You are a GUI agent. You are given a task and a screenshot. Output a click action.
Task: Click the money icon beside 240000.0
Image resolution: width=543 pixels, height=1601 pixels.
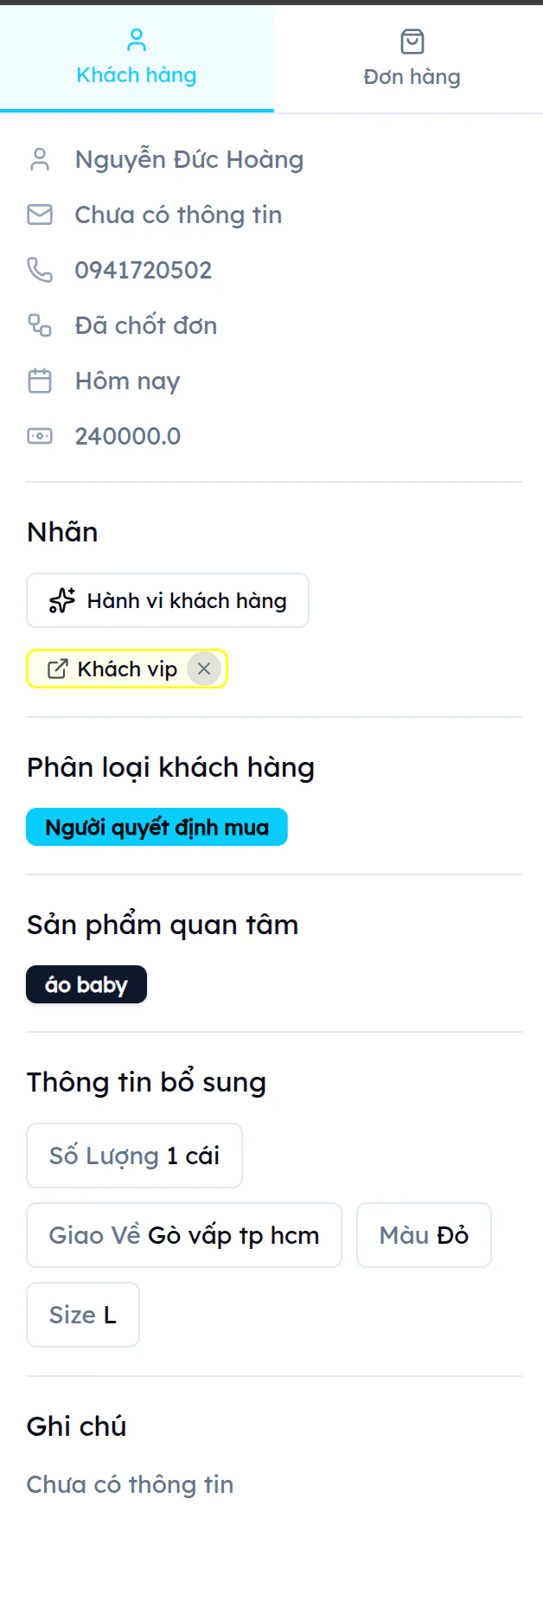(x=40, y=436)
